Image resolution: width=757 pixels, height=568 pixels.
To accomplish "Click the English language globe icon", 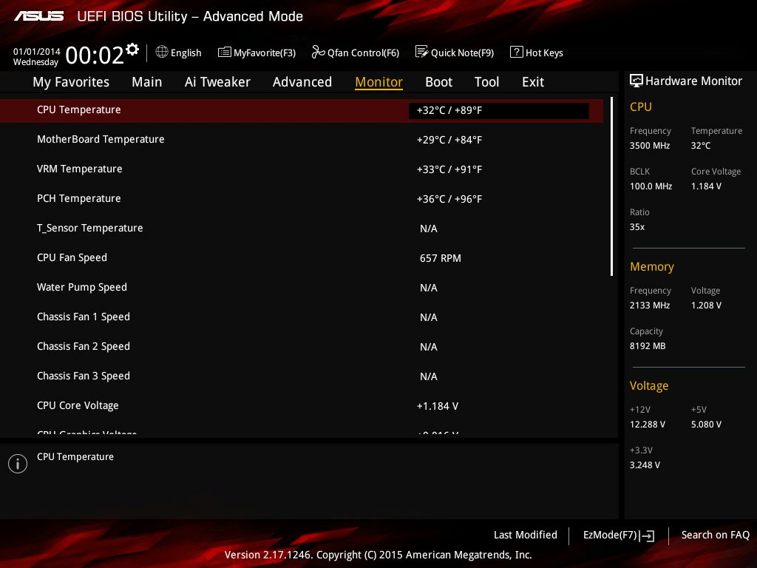I will pos(161,52).
